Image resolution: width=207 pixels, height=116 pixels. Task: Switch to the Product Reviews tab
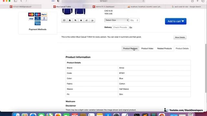point(130,49)
